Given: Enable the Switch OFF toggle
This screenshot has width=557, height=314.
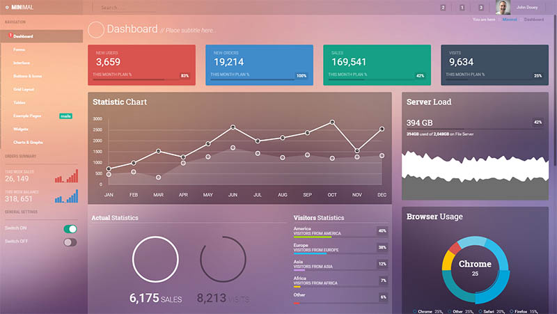Looking at the screenshot, I should coord(70,242).
